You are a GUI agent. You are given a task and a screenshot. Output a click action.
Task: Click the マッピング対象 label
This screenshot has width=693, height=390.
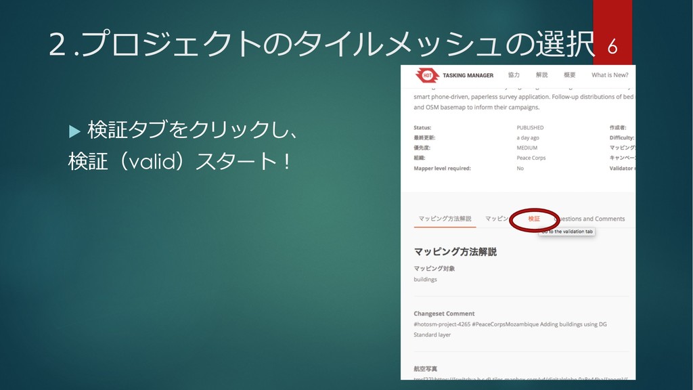(x=434, y=268)
